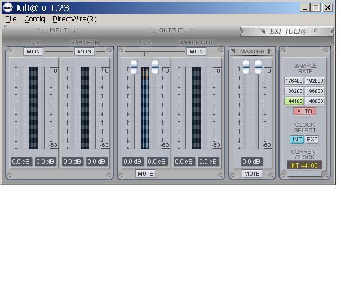This screenshot has width=341, height=299.
Task: Click the output 1/2 right fader knob
Action: click(x=155, y=67)
